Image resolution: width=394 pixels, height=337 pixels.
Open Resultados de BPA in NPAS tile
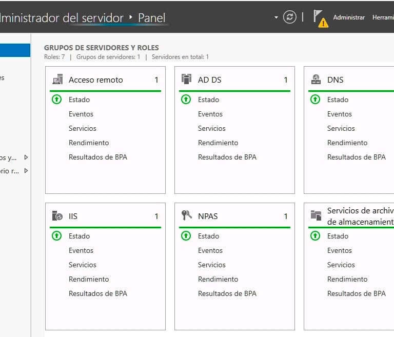[227, 293]
